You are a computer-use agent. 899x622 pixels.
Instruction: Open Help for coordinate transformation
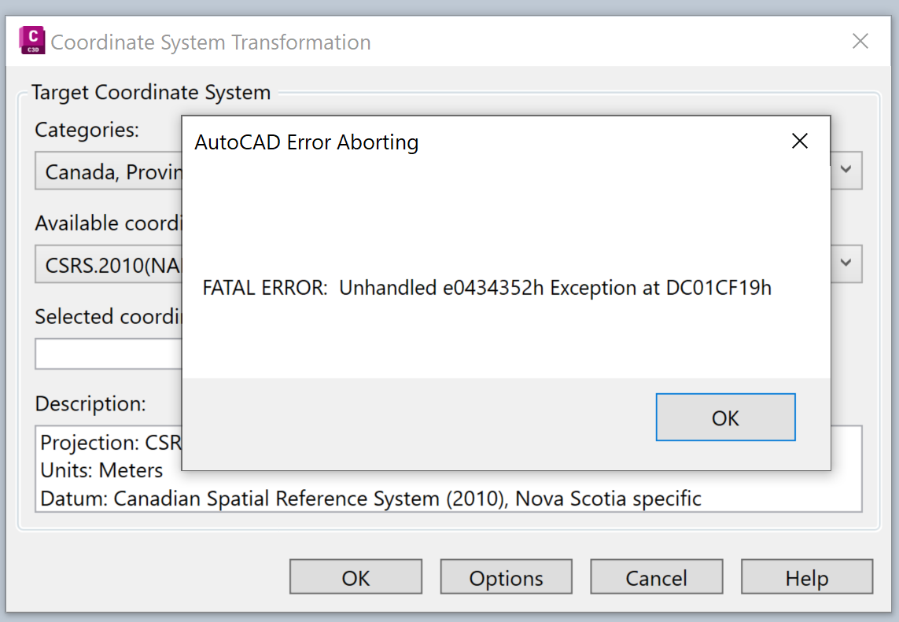click(x=807, y=576)
